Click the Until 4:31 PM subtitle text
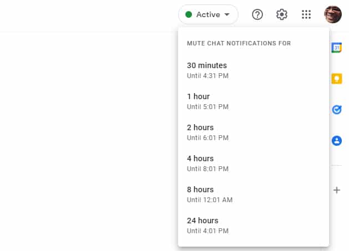This screenshot has width=349, height=251. [x=208, y=76]
